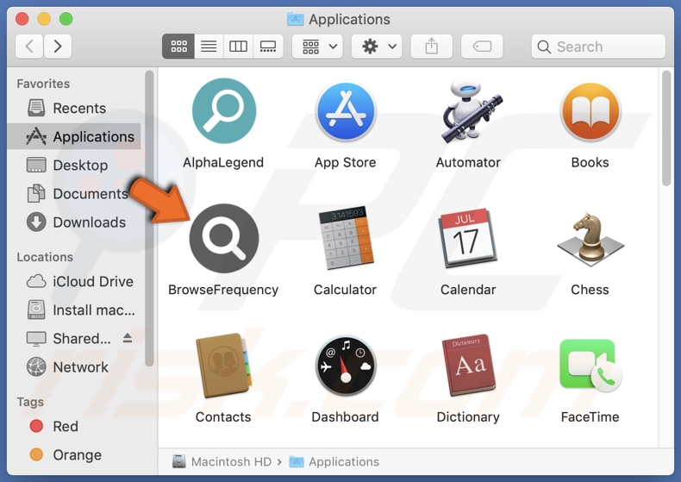Click the Applications folder icon in title bar

296,19
